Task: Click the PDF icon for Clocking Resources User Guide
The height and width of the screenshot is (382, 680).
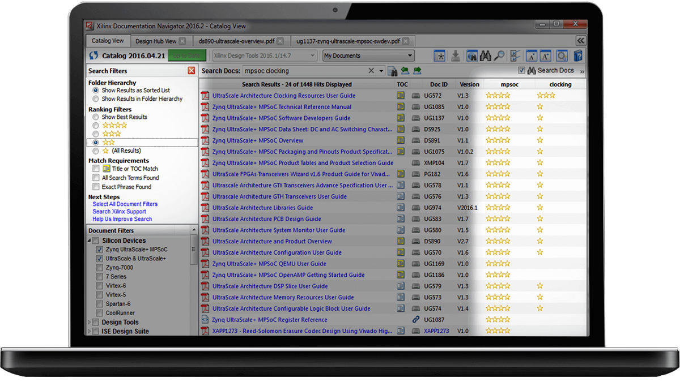Action: tap(206, 96)
